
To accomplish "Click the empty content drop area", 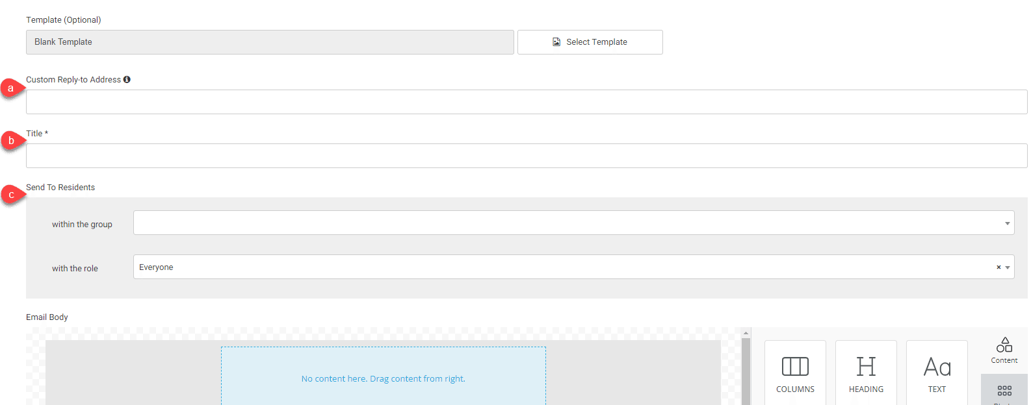I will (x=384, y=376).
